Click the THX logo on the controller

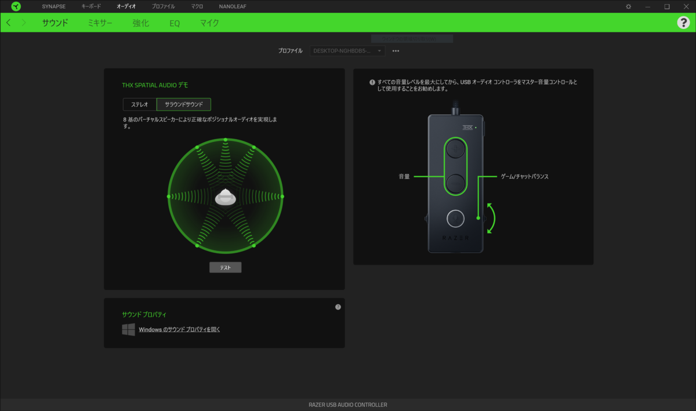pos(467,127)
